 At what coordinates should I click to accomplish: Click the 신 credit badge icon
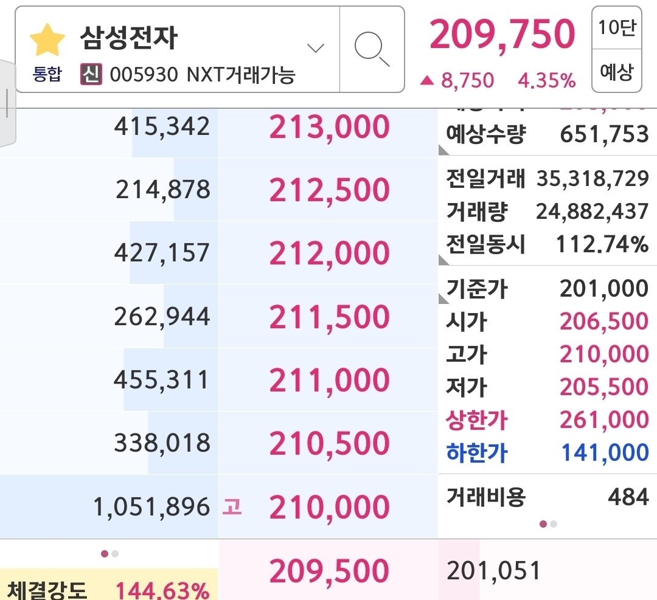[91, 75]
